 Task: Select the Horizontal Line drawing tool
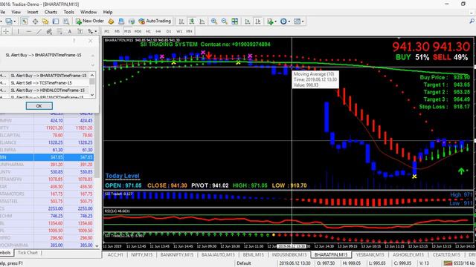[28, 31]
